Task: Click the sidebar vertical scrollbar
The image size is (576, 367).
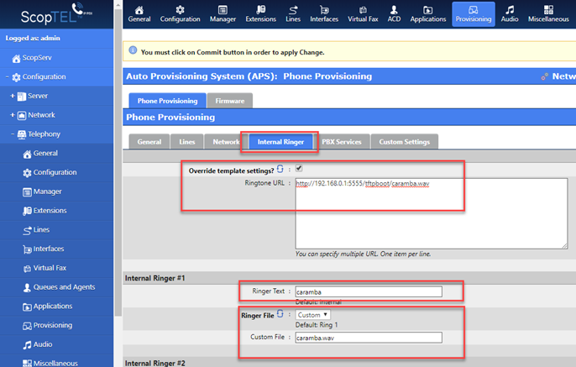Action: [118, 161]
